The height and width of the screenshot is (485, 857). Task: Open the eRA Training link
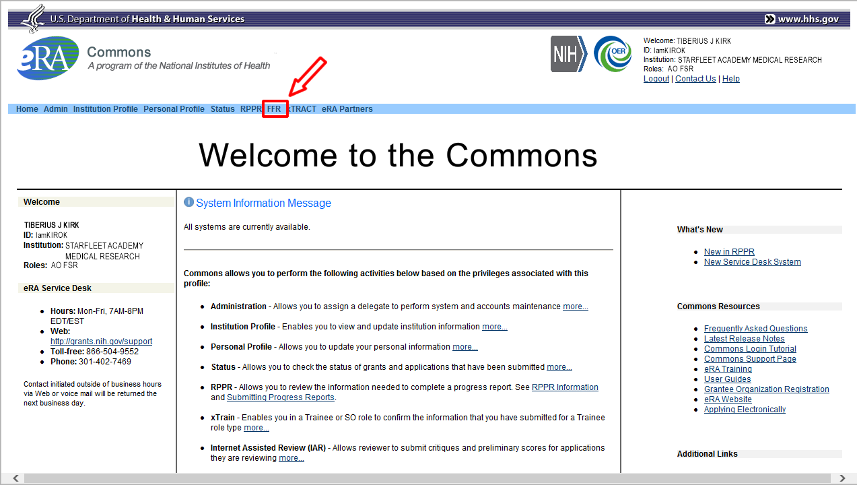[728, 369]
